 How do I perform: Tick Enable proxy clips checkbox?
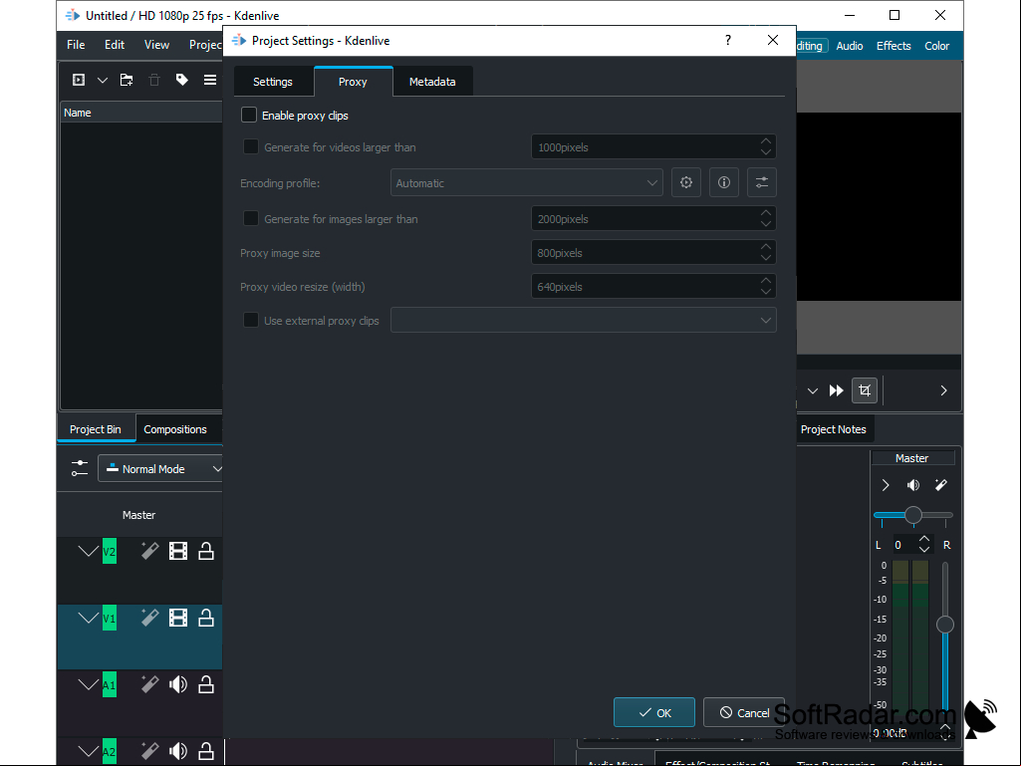[249, 116]
